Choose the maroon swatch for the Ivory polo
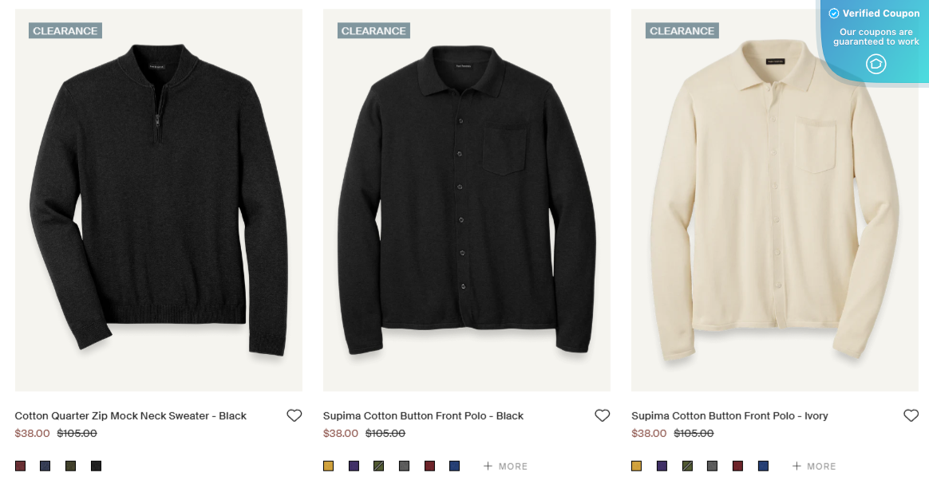The image size is (929, 504). (737, 466)
